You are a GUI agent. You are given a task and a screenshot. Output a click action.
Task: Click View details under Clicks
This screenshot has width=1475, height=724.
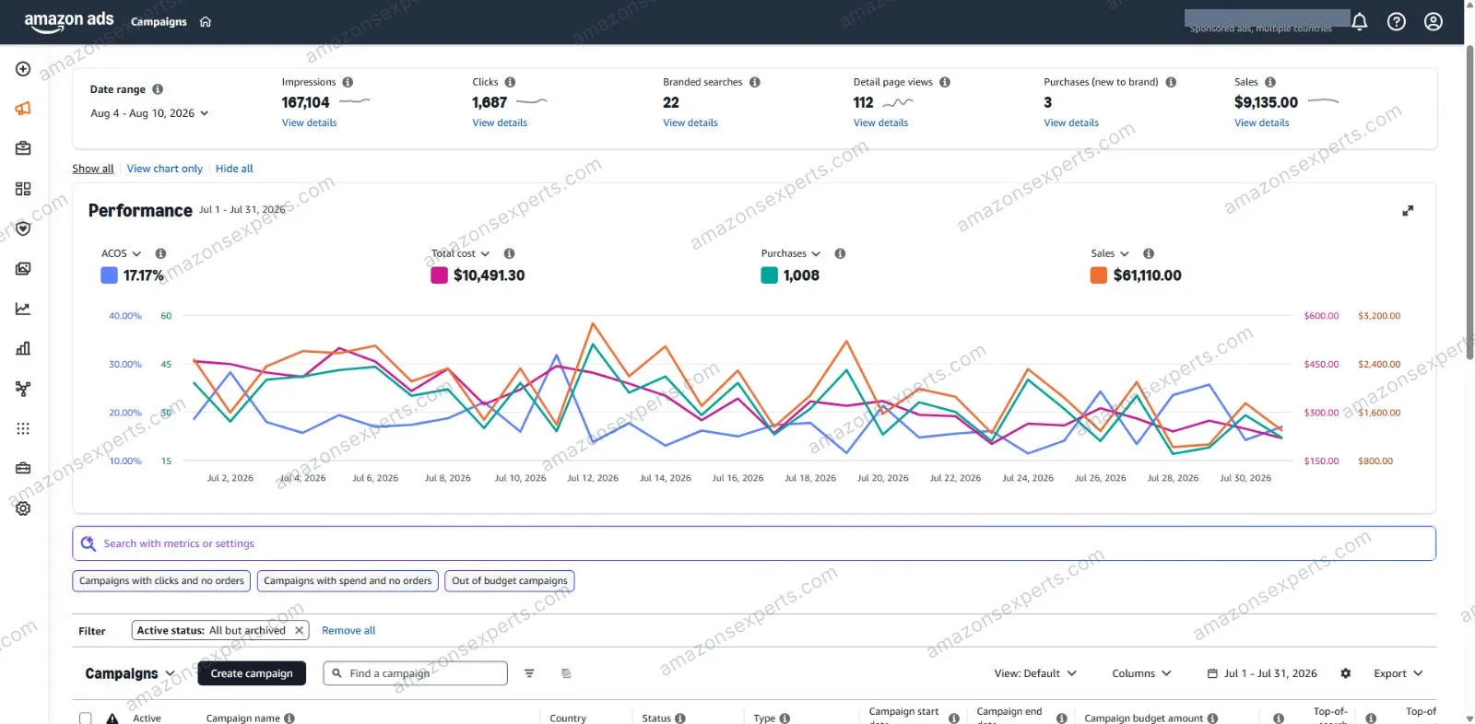(500, 123)
